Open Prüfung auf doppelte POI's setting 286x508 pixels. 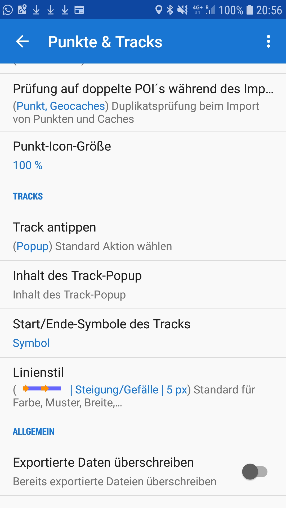click(x=143, y=103)
